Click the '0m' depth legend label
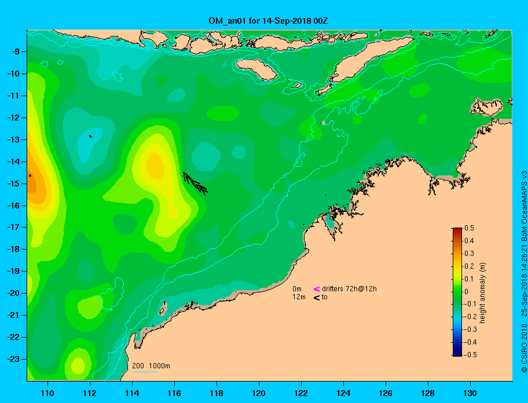 [x=296, y=289]
